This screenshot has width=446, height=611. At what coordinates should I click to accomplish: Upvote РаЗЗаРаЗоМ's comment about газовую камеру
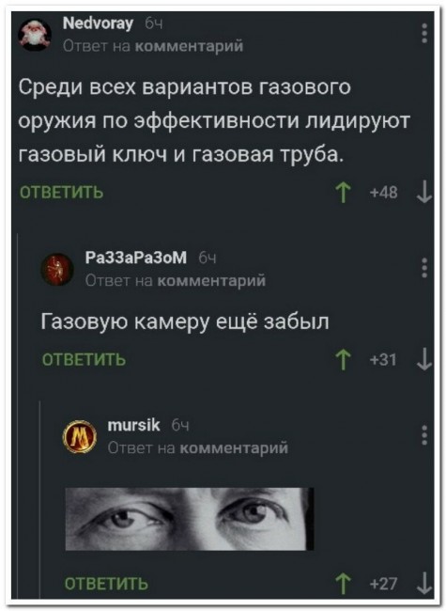(x=343, y=360)
